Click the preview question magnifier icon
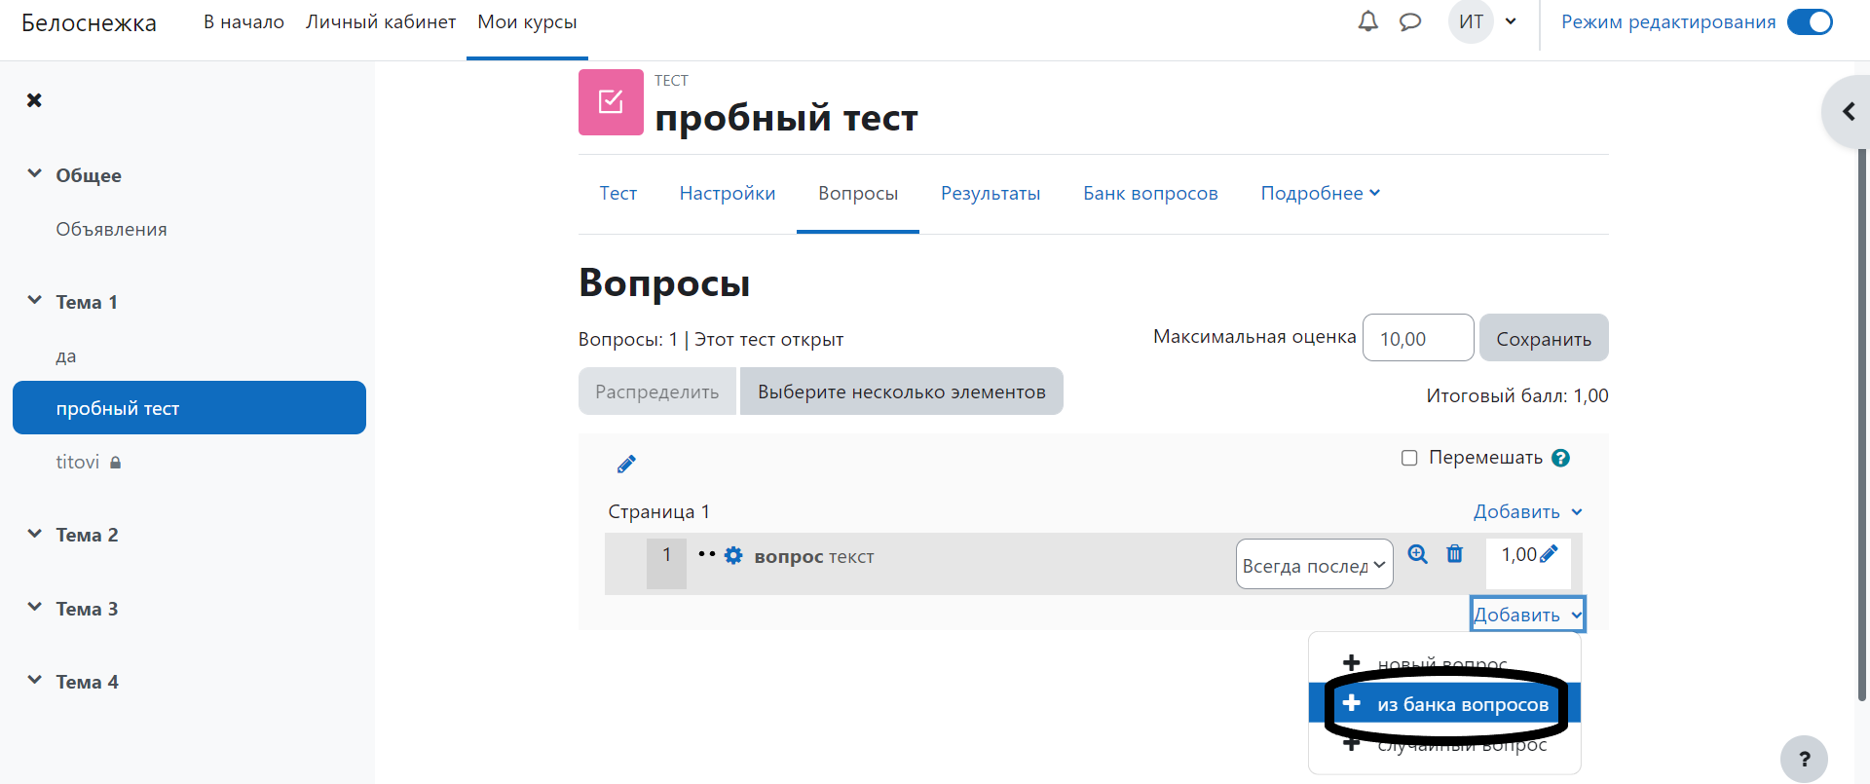The height and width of the screenshot is (784, 1870). click(1417, 554)
